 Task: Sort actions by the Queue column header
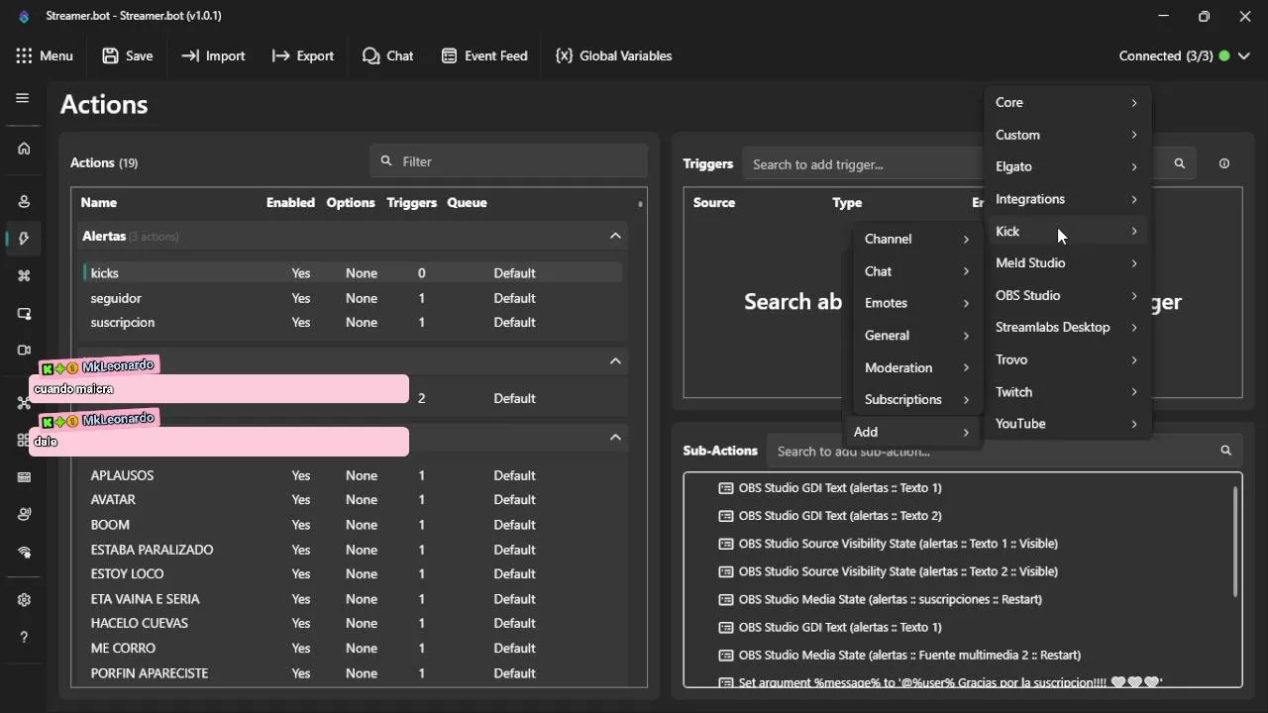pyautogui.click(x=467, y=203)
